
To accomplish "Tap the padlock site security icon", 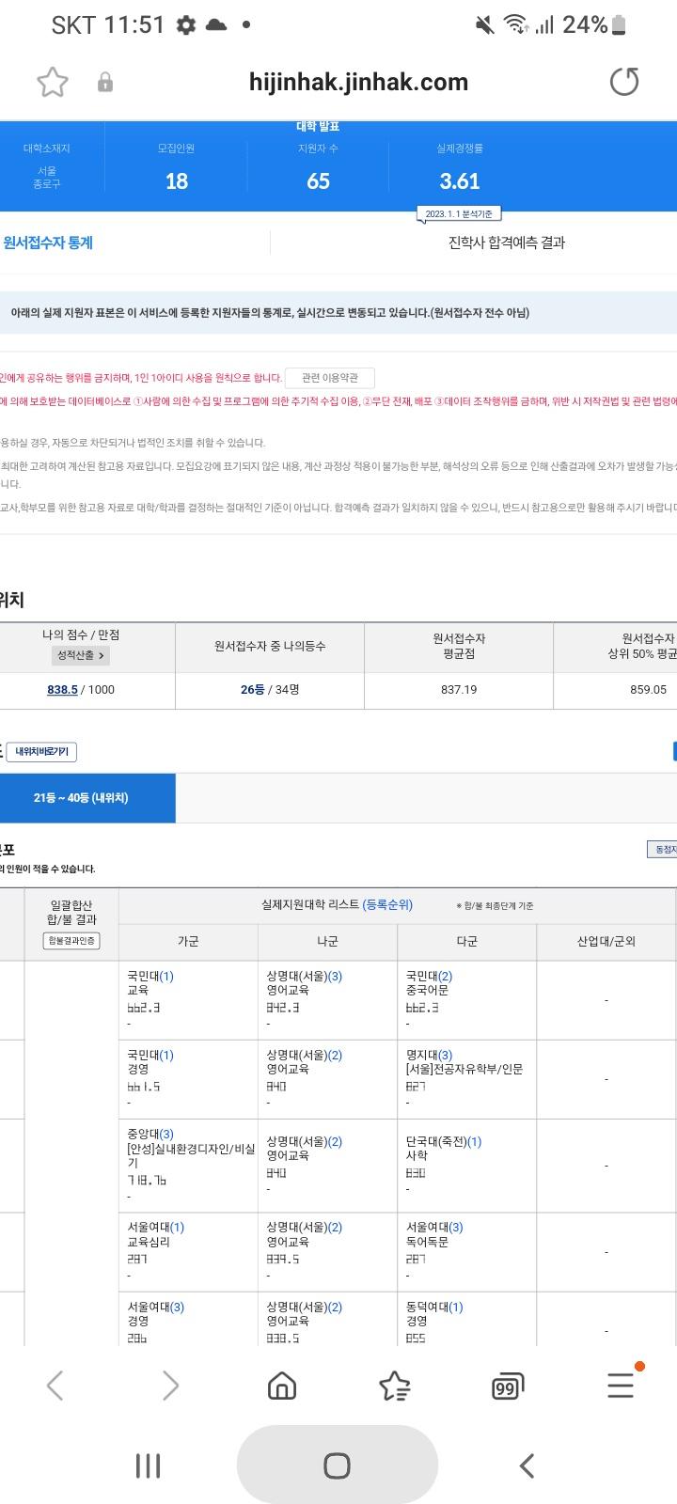I will point(105,83).
